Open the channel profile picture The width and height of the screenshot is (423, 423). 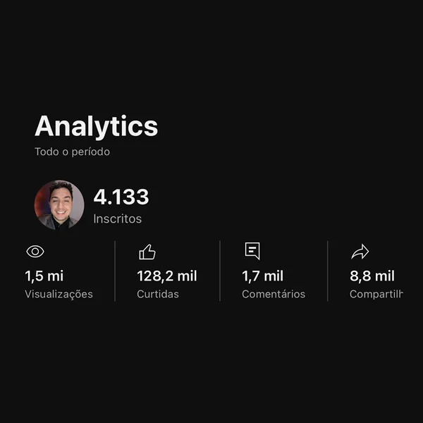(x=59, y=205)
